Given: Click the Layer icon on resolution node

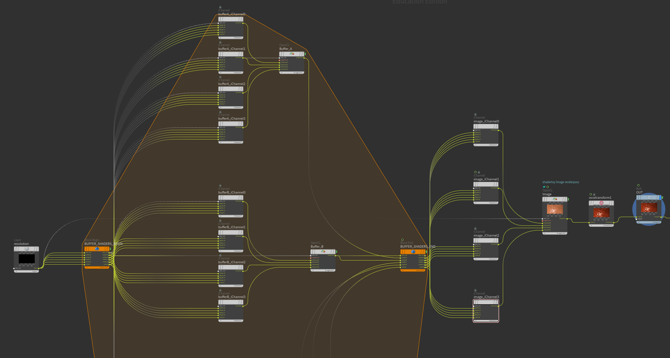Looking at the screenshot, I should click(x=26, y=249).
